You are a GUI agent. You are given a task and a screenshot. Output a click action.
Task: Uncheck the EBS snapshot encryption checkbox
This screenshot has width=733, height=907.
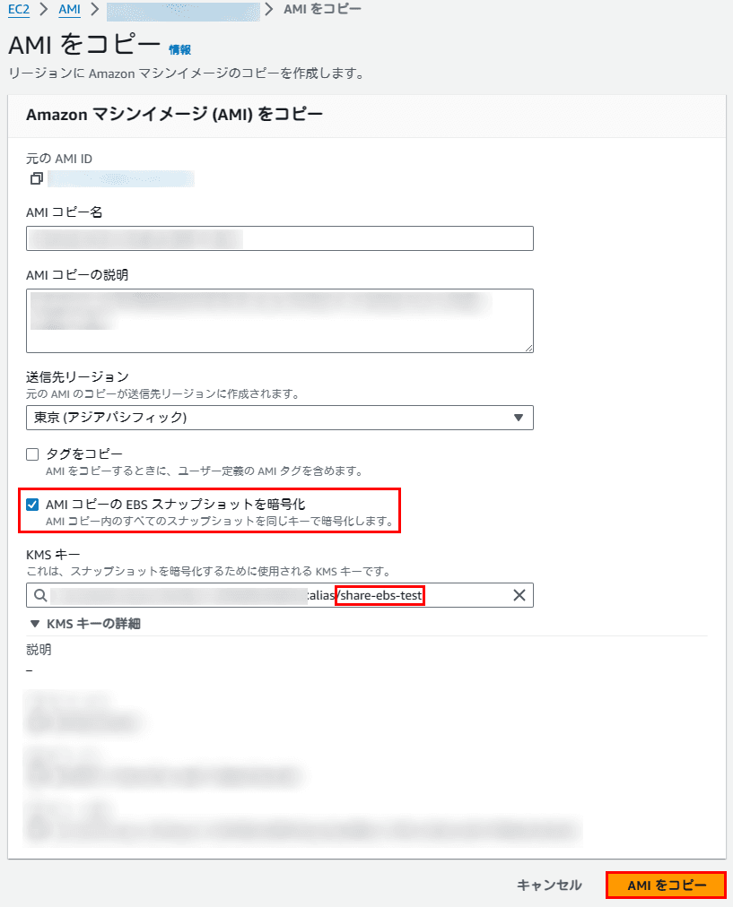32,505
